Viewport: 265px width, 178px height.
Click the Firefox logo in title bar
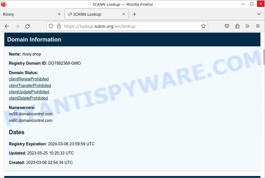click(x=3, y=4)
